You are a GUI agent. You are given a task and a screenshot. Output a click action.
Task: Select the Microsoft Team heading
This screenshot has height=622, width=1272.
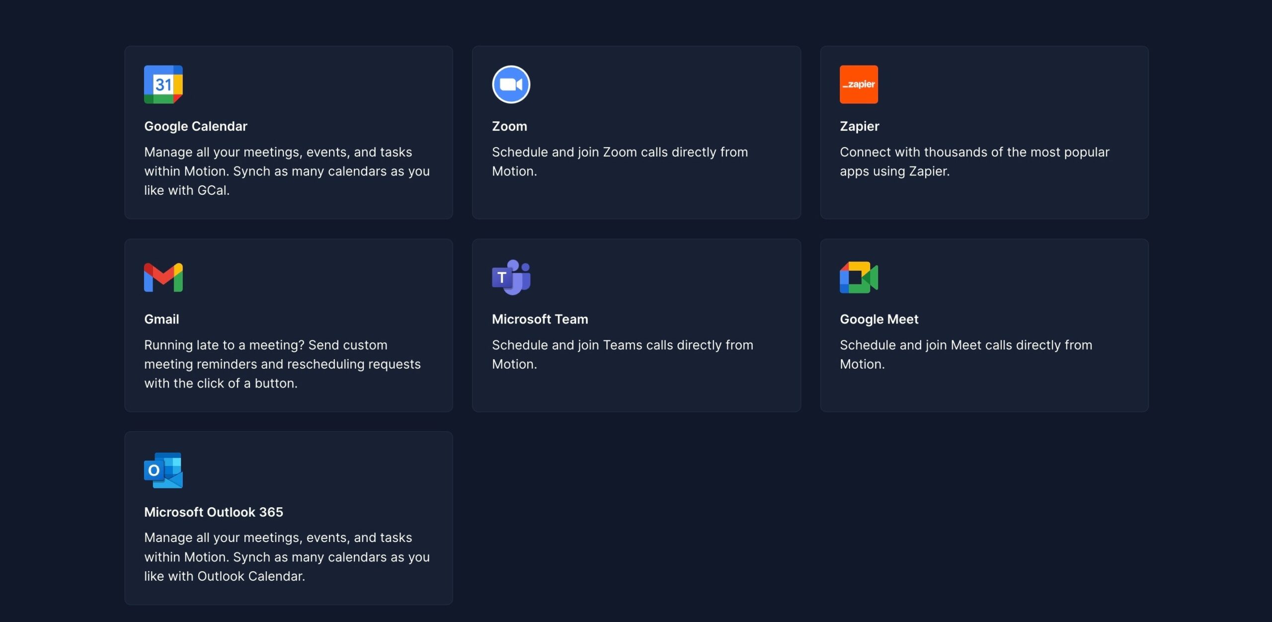[x=540, y=319]
